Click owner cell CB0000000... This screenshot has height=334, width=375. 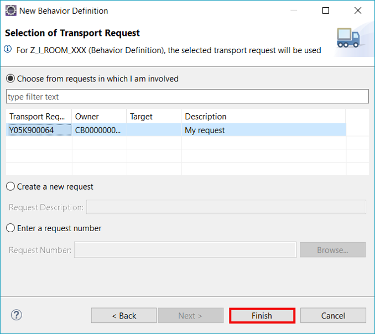99,130
